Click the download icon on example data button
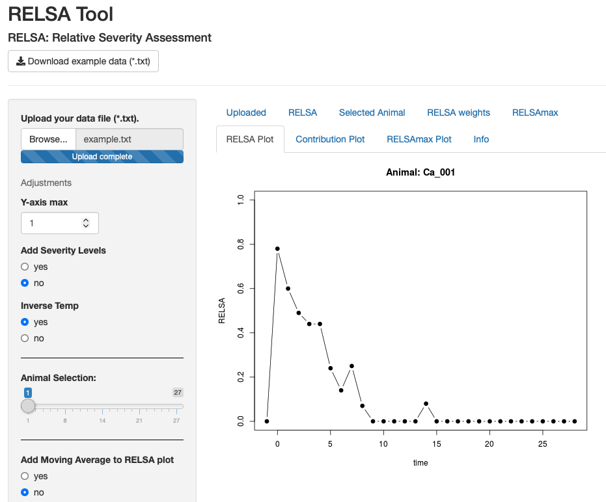606x502 pixels. tap(20, 61)
